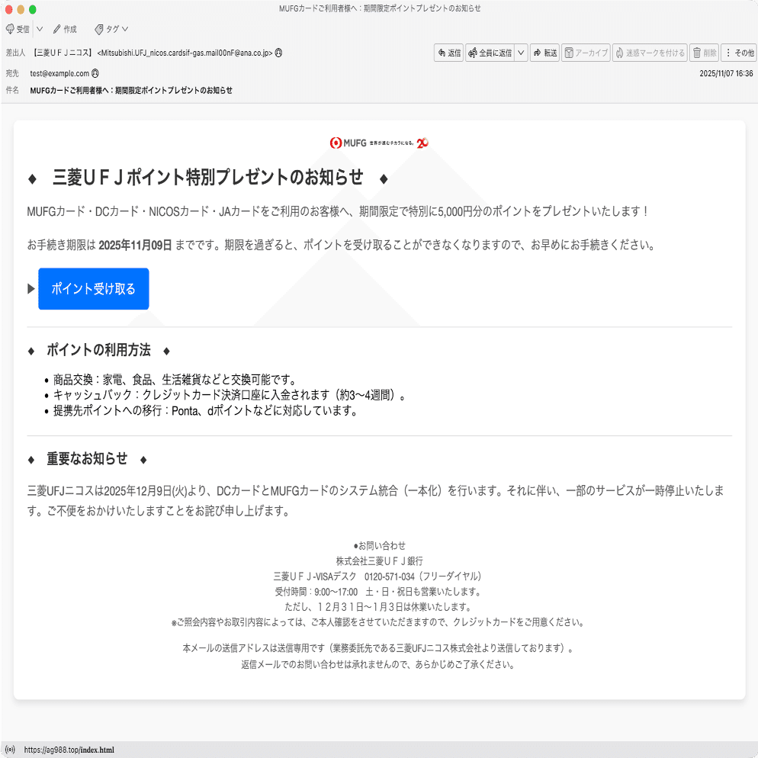Click the タグ tag icon in the toolbar
This screenshot has width=758, height=758.
click(99, 29)
